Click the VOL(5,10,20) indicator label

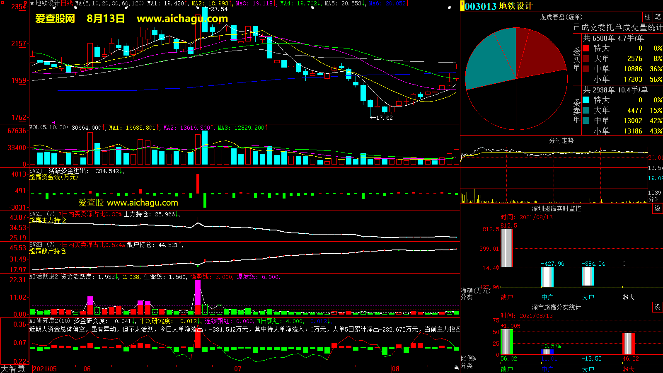click(48, 128)
